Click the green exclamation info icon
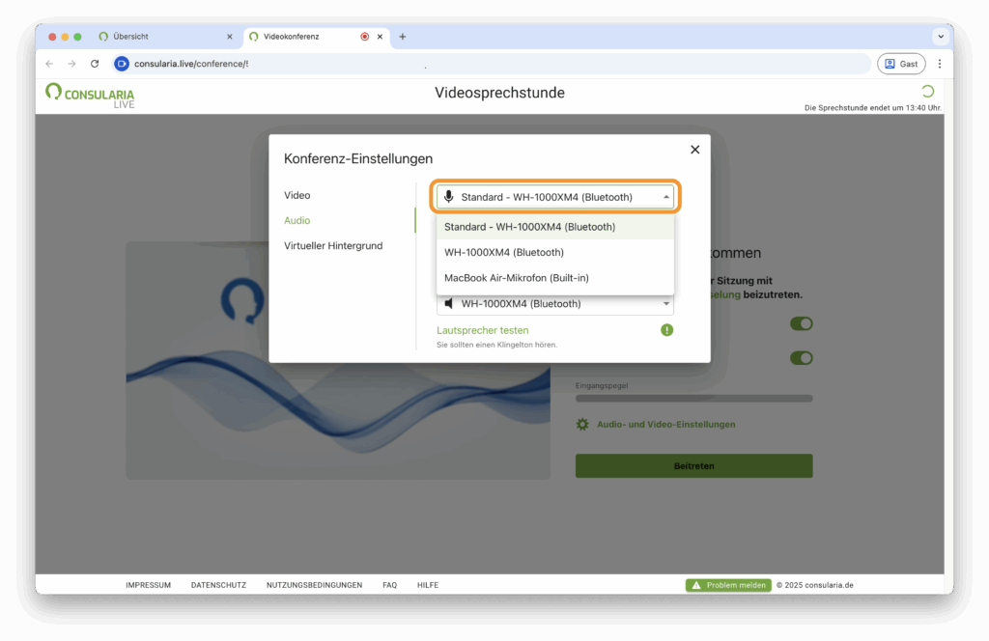This screenshot has height=641, width=989. [666, 330]
